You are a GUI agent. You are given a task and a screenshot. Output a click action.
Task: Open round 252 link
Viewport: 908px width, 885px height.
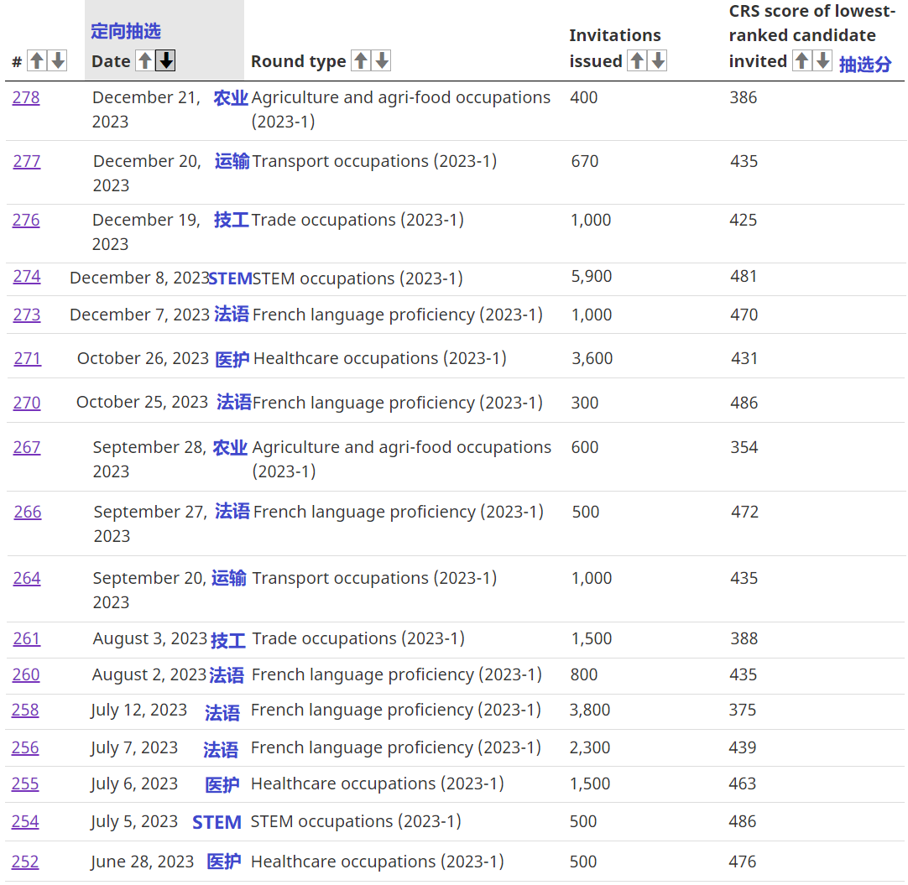25,862
